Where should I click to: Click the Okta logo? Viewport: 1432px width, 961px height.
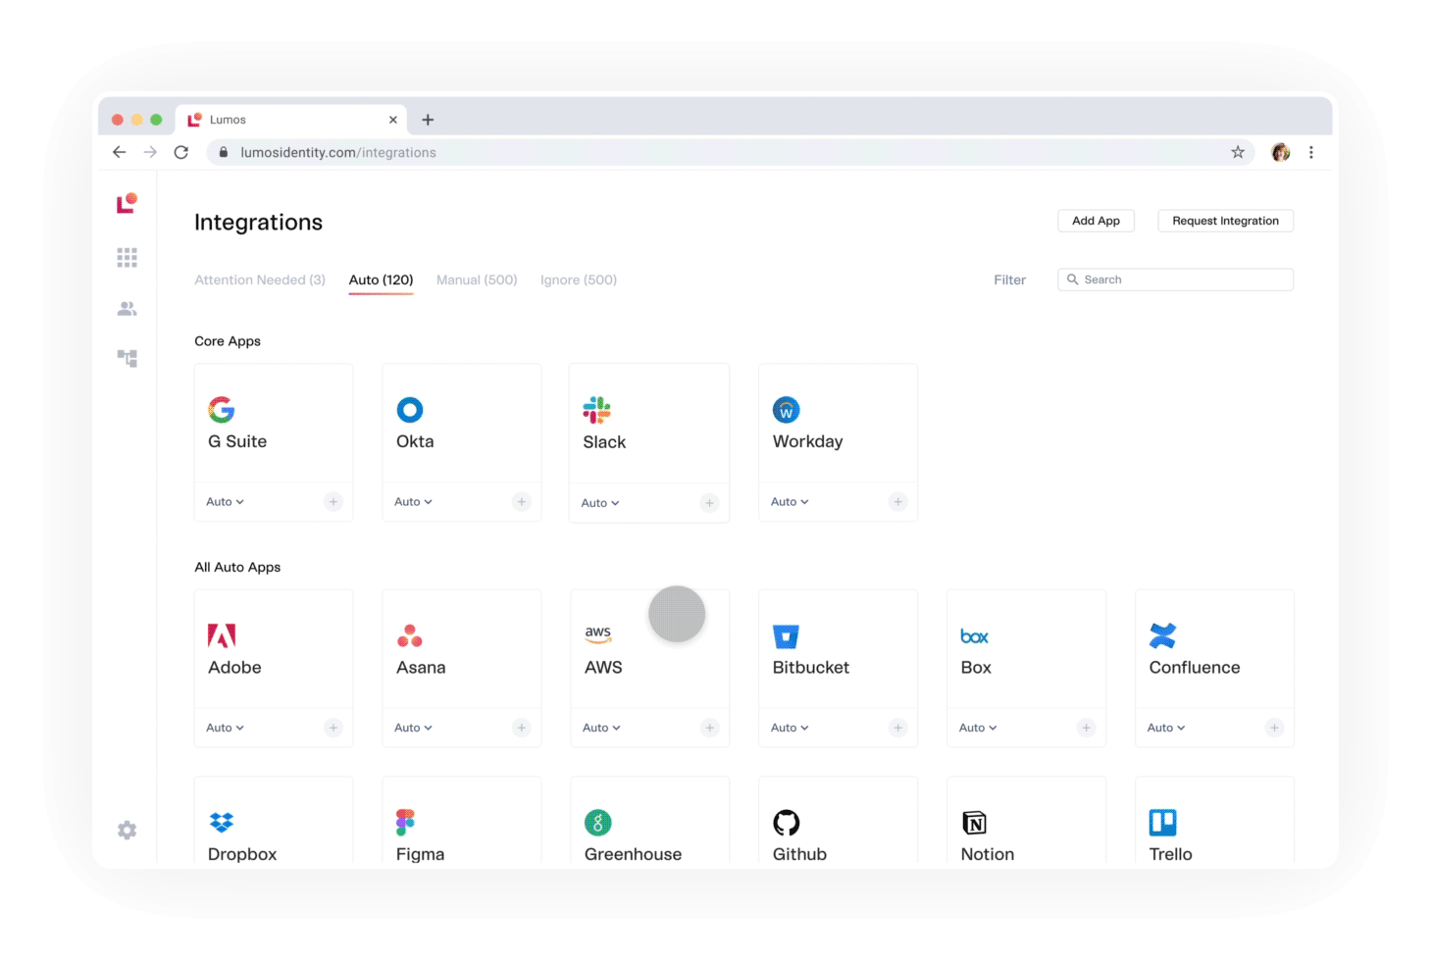tap(410, 410)
